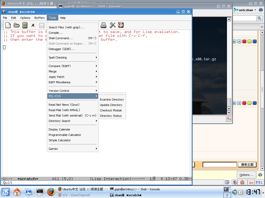
Task: Open the tab list dropdown arrow in Firefox
Action: tap(262, 27)
